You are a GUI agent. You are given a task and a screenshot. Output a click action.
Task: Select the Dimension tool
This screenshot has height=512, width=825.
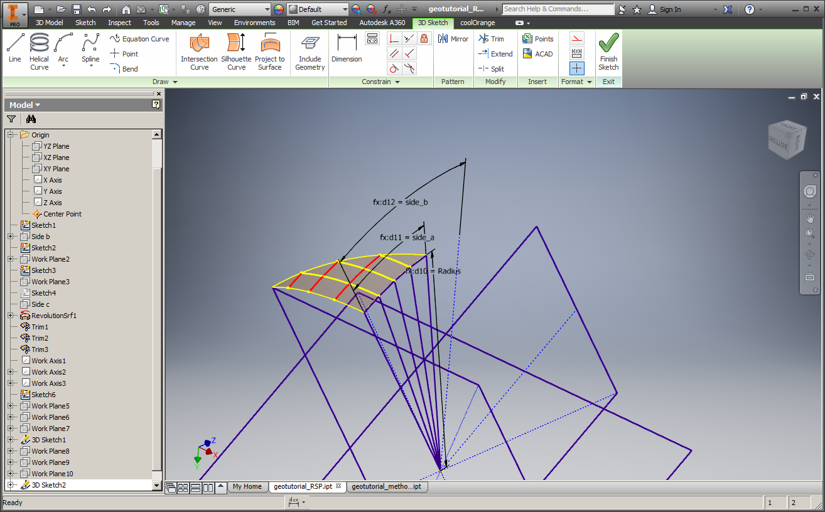coord(347,48)
